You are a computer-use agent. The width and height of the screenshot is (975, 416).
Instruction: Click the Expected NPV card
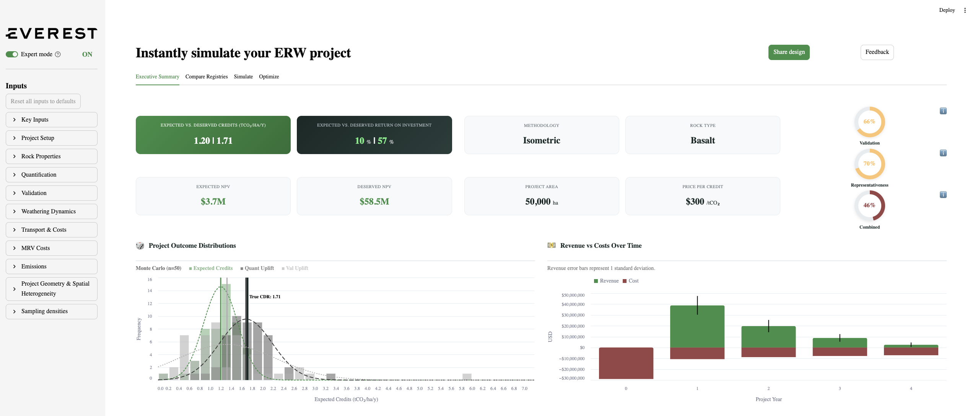213,196
